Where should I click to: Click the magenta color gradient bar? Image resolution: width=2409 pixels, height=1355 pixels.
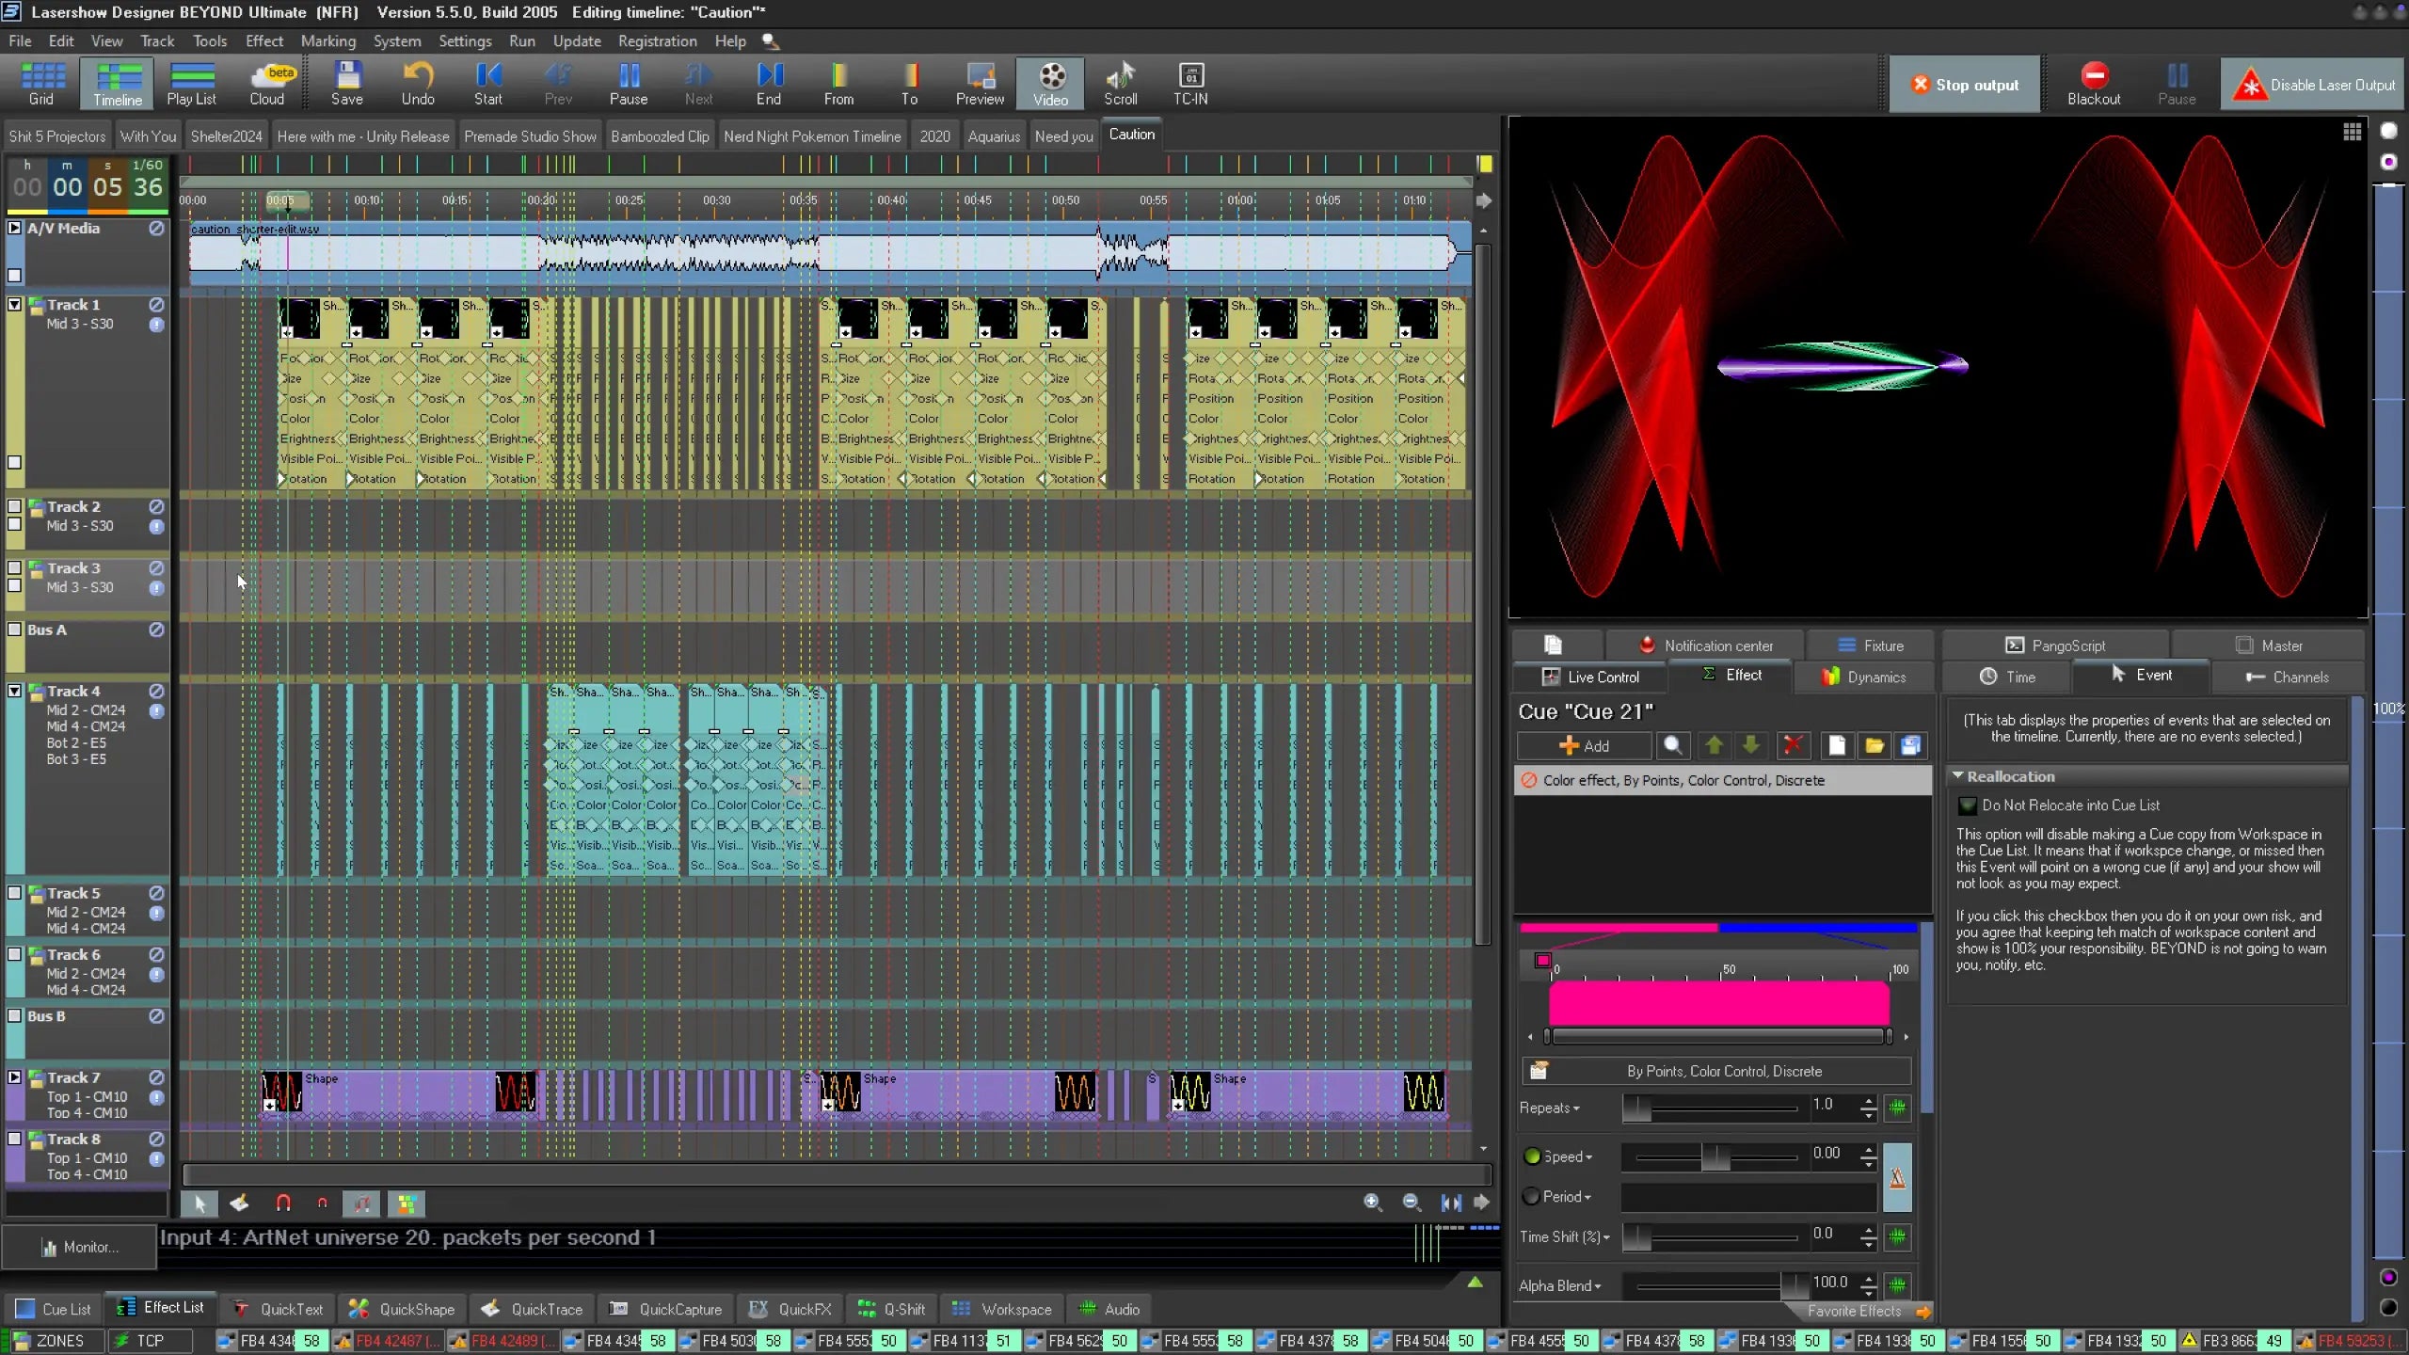[x=1718, y=1003]
